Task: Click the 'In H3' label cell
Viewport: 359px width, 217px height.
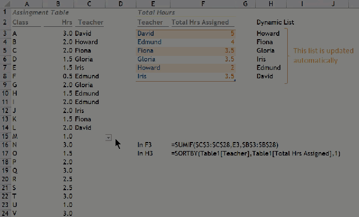Action: pyautogui.click(x=145, y=153)
